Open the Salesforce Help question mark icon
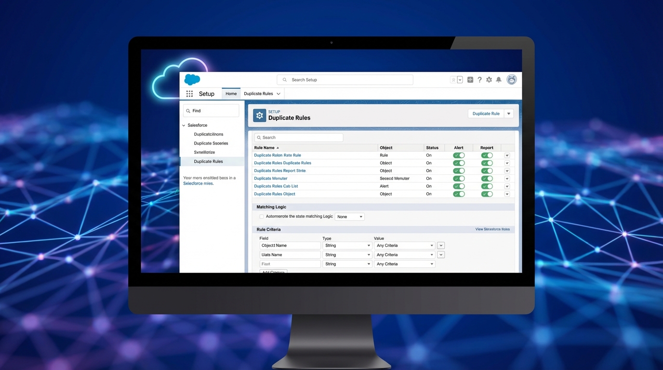663x370 pixels. coord(479,79)
